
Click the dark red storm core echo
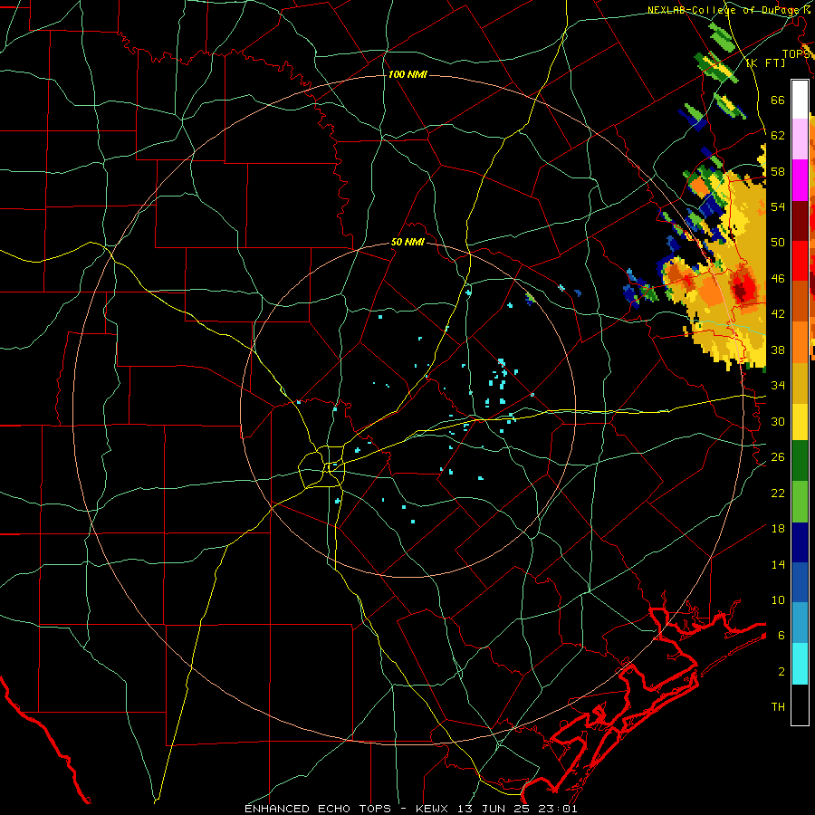(744, 287)
